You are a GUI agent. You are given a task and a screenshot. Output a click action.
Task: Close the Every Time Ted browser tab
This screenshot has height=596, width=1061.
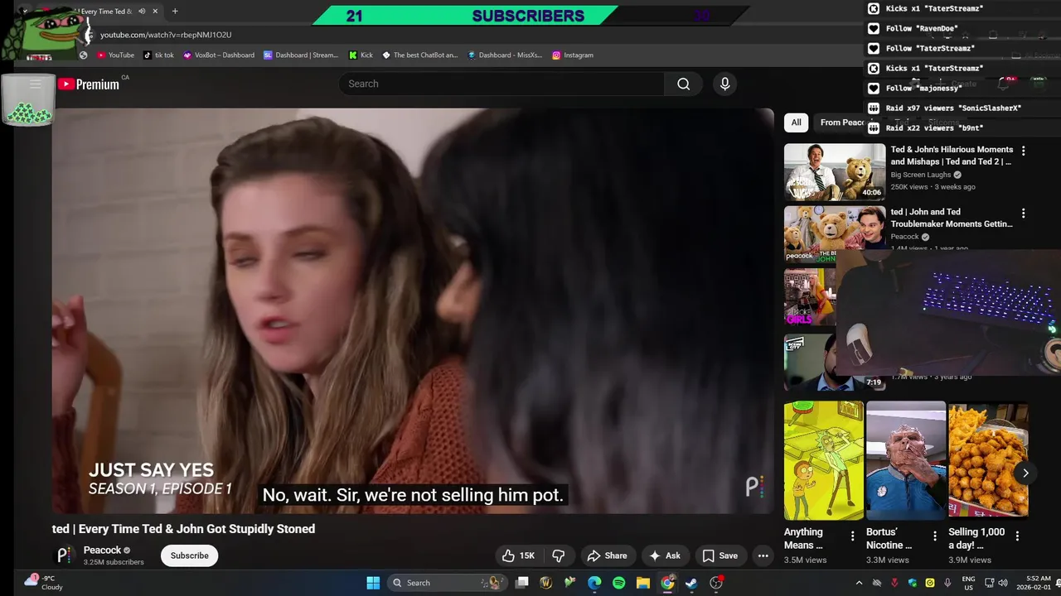tap(155, 11)
